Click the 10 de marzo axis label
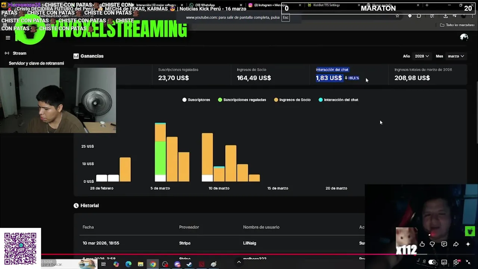 (x=219, y=188)
